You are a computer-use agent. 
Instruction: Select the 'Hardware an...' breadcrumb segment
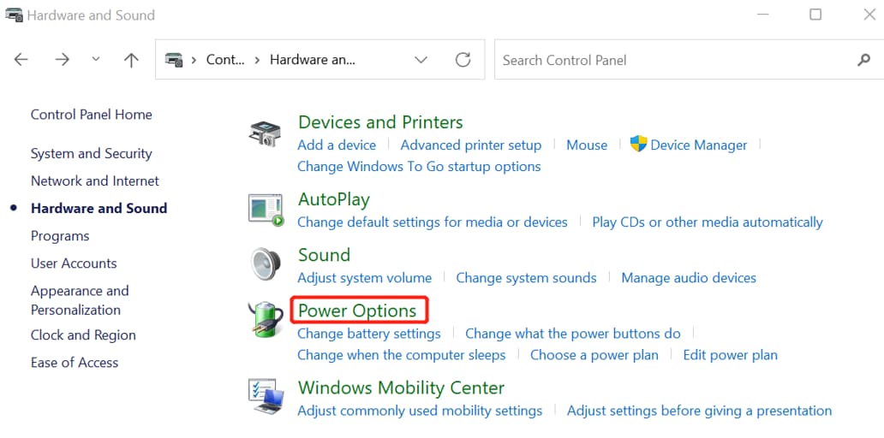tap(313, 60)
